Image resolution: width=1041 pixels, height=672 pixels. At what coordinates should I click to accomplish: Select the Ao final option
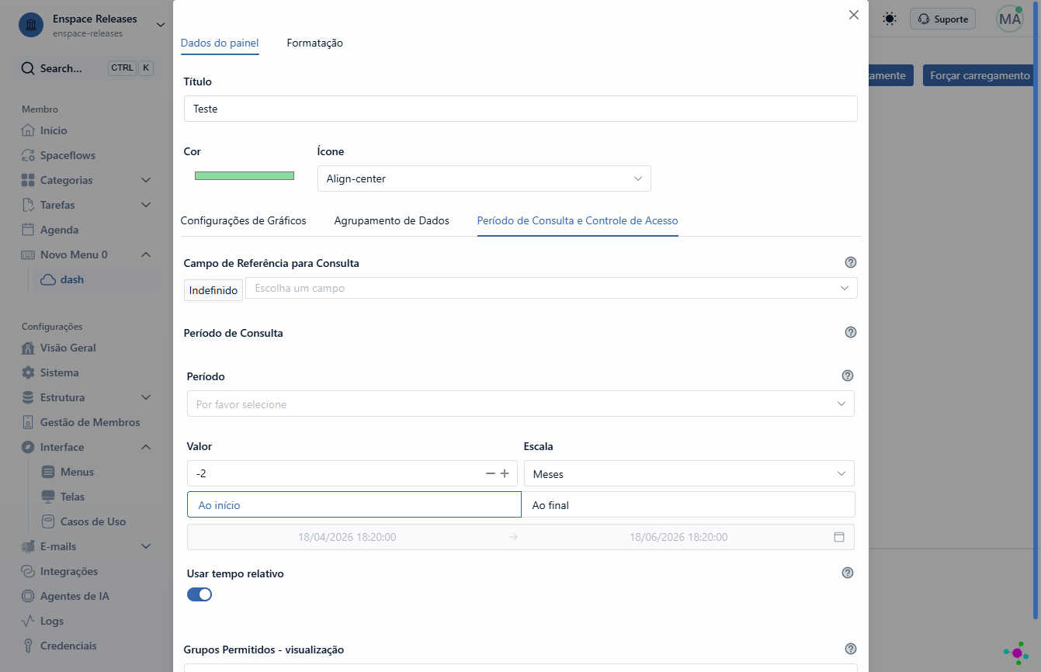pyautogui.click(x=688, y=504)
